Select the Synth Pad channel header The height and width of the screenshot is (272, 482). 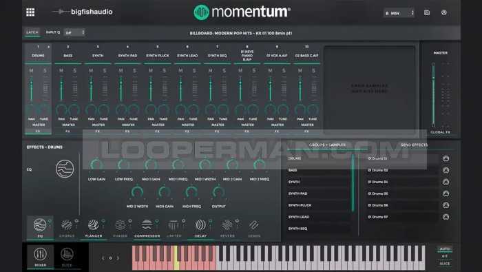coord(128,56)
